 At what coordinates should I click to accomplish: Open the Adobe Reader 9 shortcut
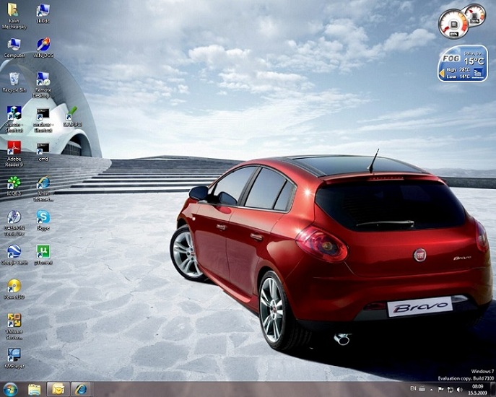(x=14, y=148)
